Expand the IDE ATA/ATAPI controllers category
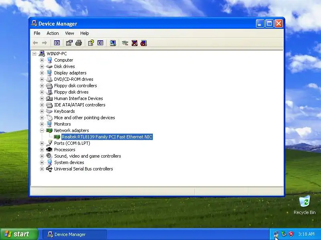The image size is (321, 240). [42, 105]
